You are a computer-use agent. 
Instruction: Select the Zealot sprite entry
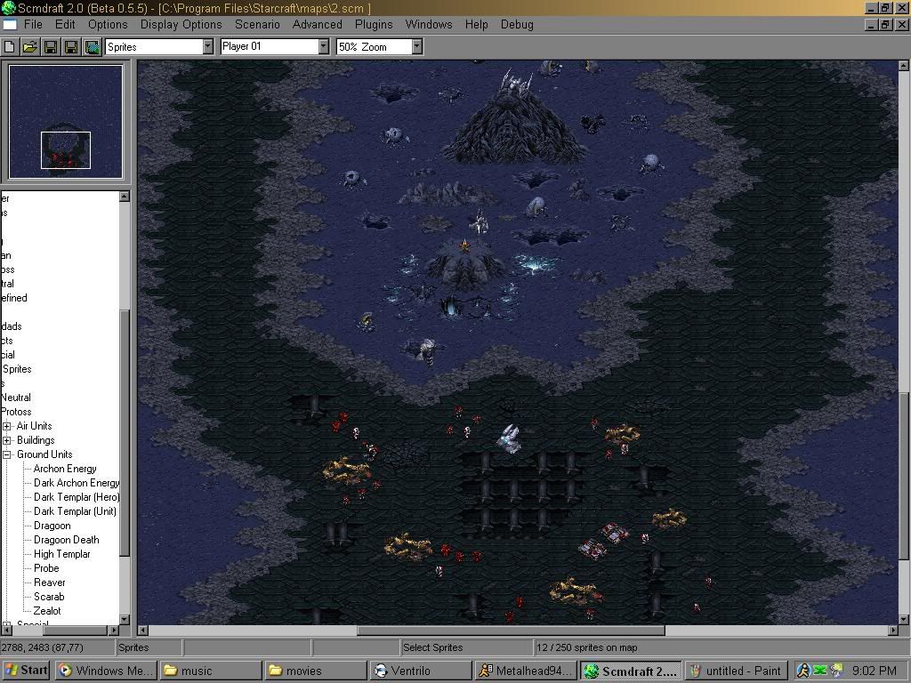pos(47,611)
